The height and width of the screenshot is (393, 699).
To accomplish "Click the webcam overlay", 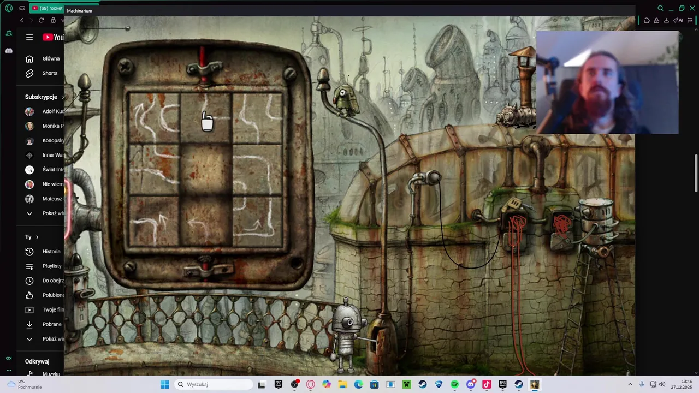I will 607,82.
